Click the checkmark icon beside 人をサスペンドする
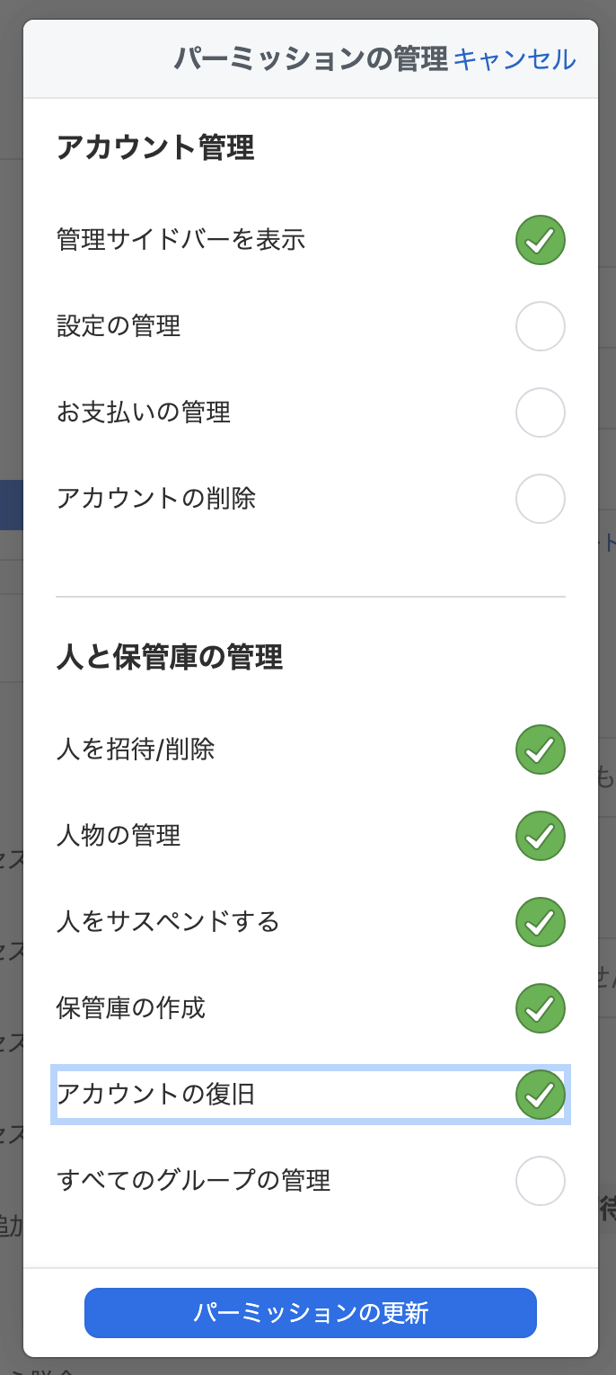This screenshot has width=616, height=1375. point(540,922)
